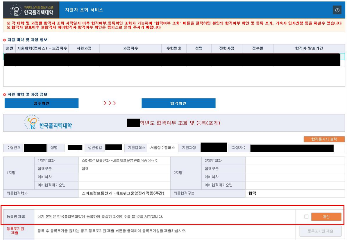Click the upper table's 수험번호 column header
347x240 pixels.
pyautogui.click(x=174, y=48)
